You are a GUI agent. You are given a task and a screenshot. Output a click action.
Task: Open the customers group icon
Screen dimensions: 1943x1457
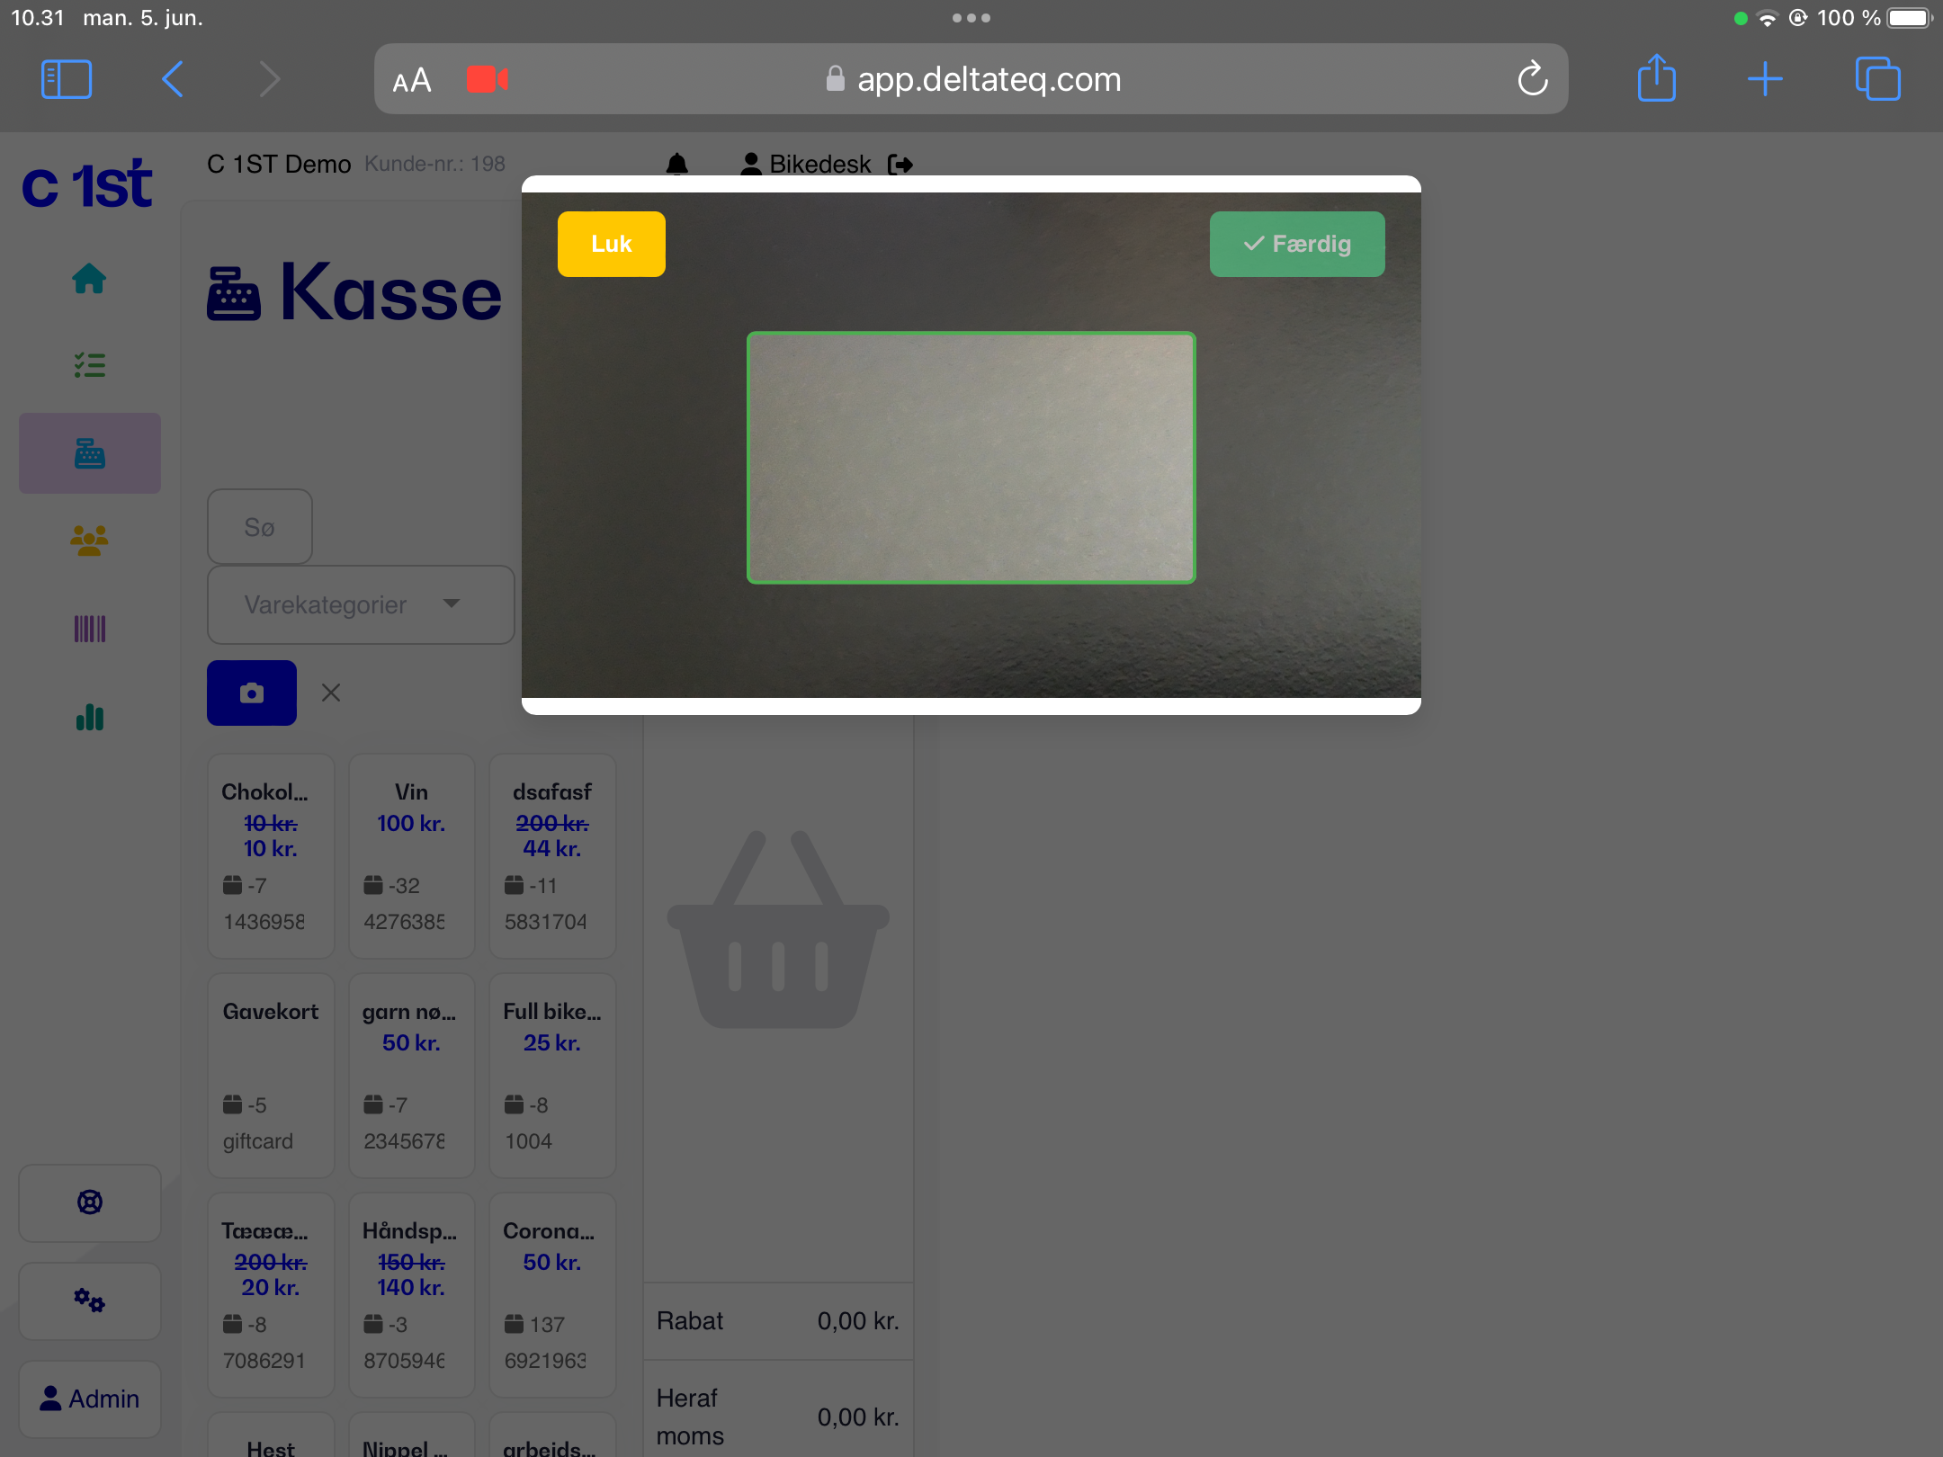pos(89,541)
